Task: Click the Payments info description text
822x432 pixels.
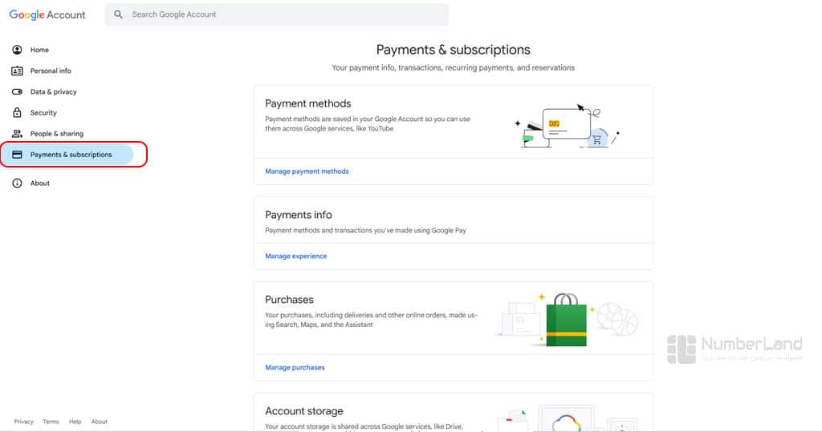Action: coord(365,230)
